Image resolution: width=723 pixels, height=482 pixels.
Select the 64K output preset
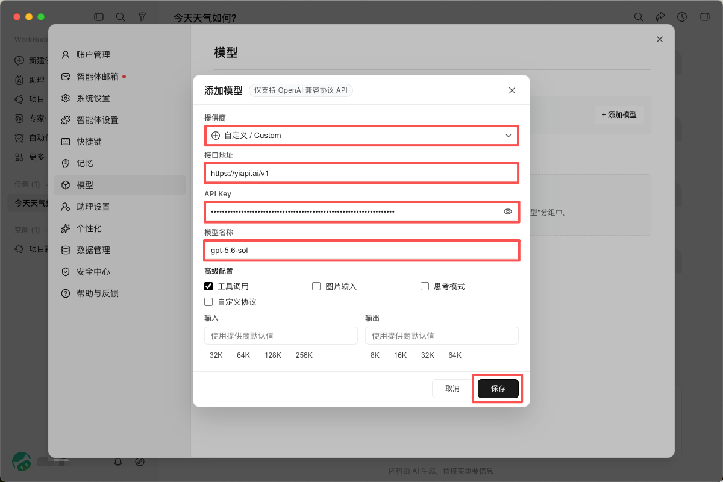pyautogui.click(x=455, y=355)
